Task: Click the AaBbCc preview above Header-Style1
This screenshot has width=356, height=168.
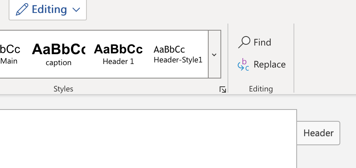Action: pos(169,49)
